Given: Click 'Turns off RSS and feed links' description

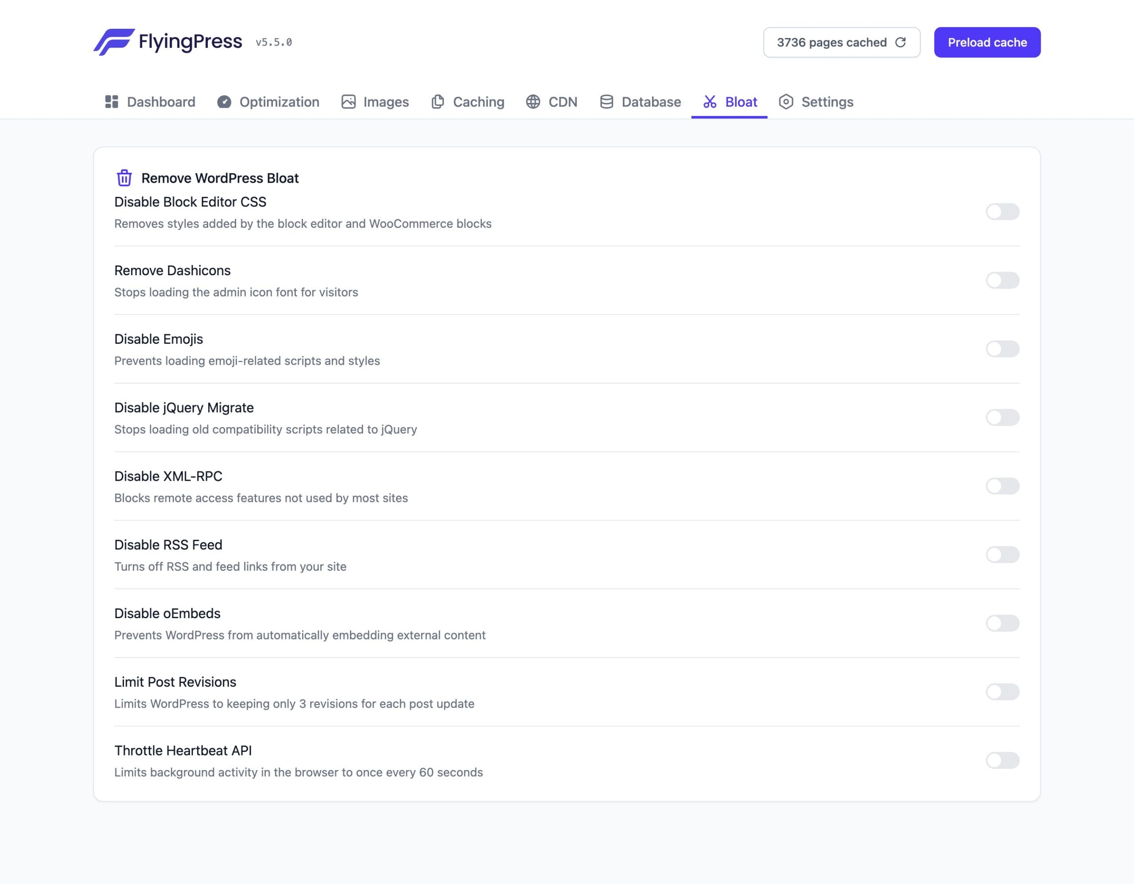Looking at the screenshot, I should [230, 566].
